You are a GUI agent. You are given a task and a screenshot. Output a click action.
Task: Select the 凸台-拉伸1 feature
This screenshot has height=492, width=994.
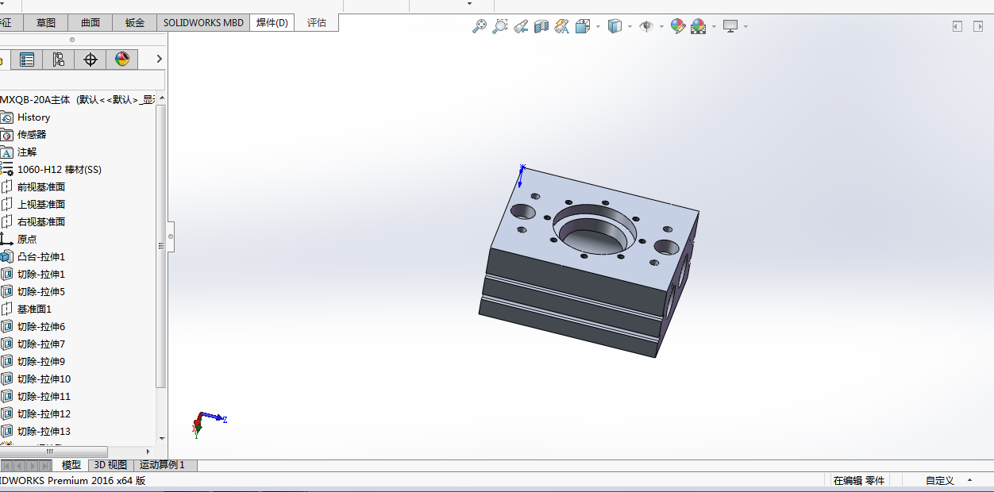pyautogui.click(x=41, y=257)
